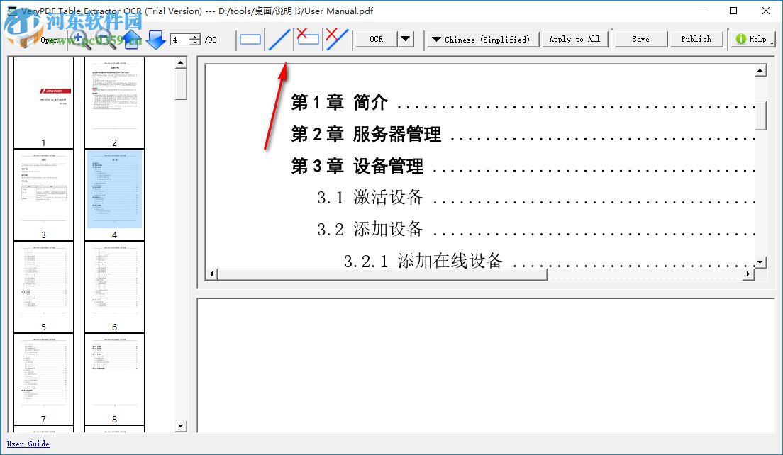Select the rectangle table area tool
The height and width of the screenshot is (455, 783).
(x=250, y=40)
